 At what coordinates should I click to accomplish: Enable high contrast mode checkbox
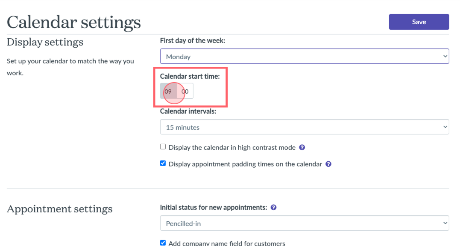163,147
